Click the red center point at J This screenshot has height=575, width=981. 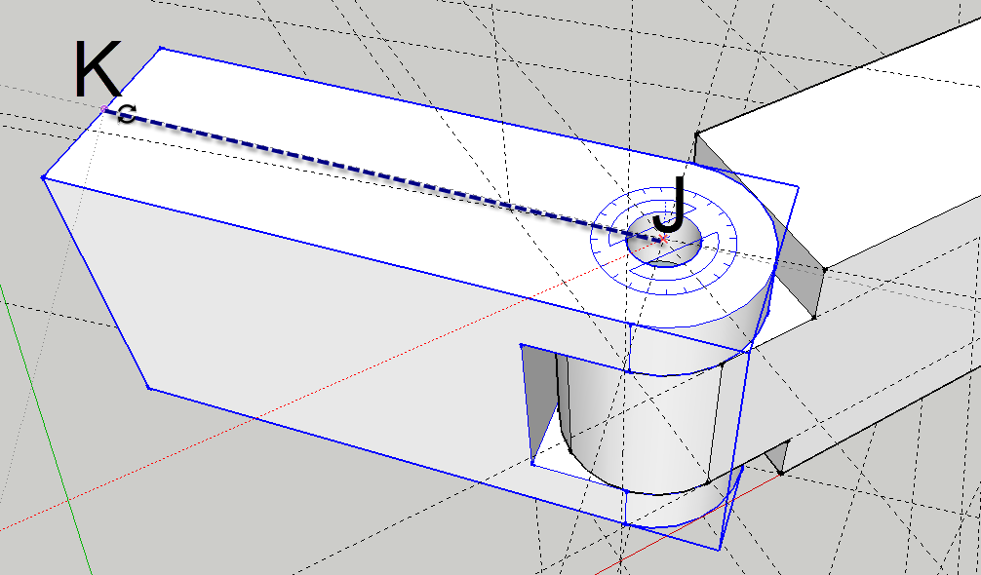[662, 238]
